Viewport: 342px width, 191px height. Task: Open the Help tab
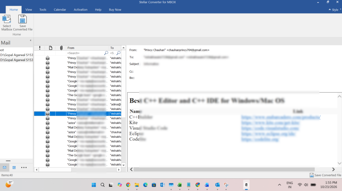[x=98, y=10]
